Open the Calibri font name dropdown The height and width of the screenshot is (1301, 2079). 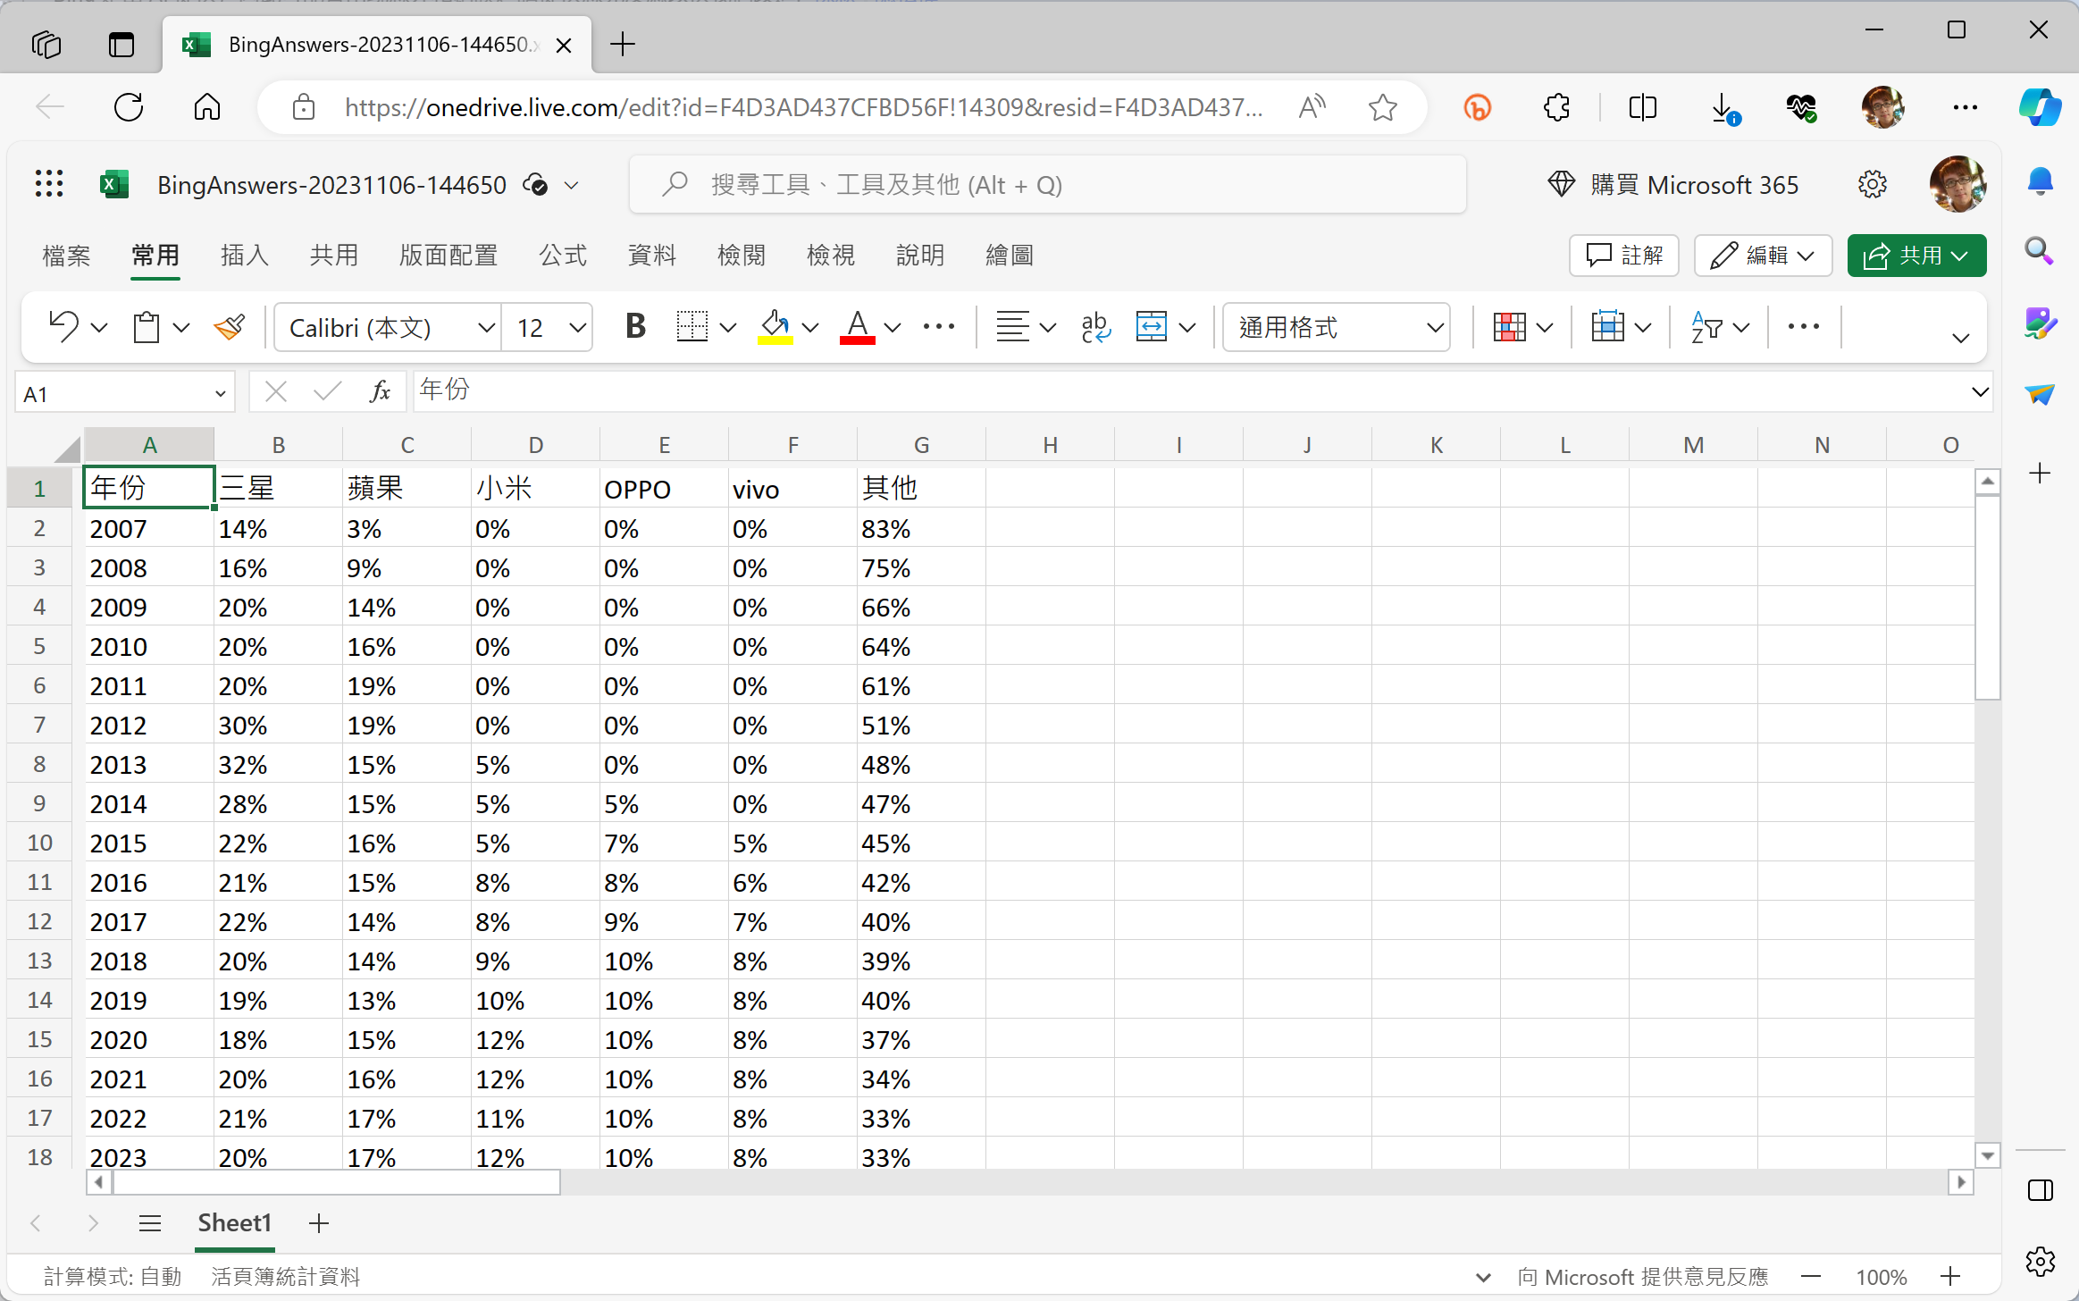[x=486, y=328]
